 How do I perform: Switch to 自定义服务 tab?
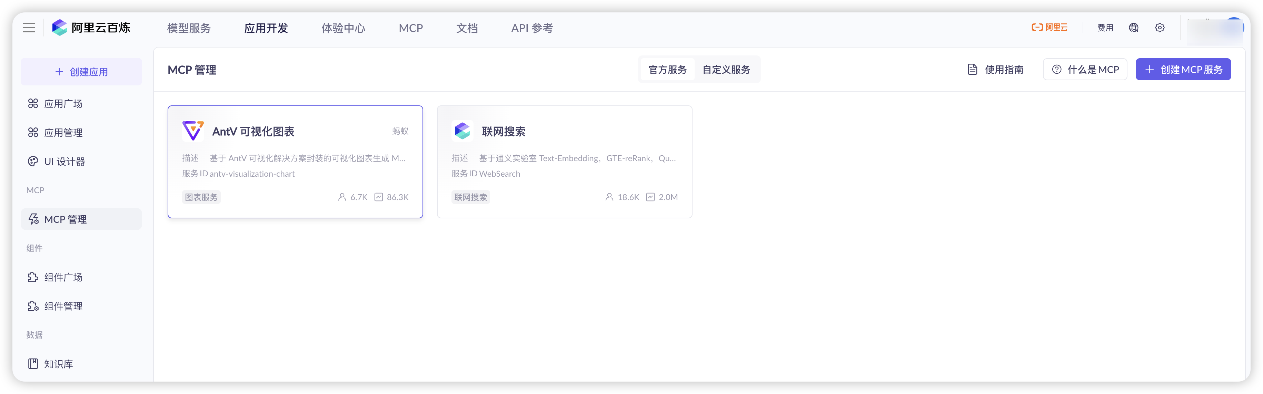(726, 70)
